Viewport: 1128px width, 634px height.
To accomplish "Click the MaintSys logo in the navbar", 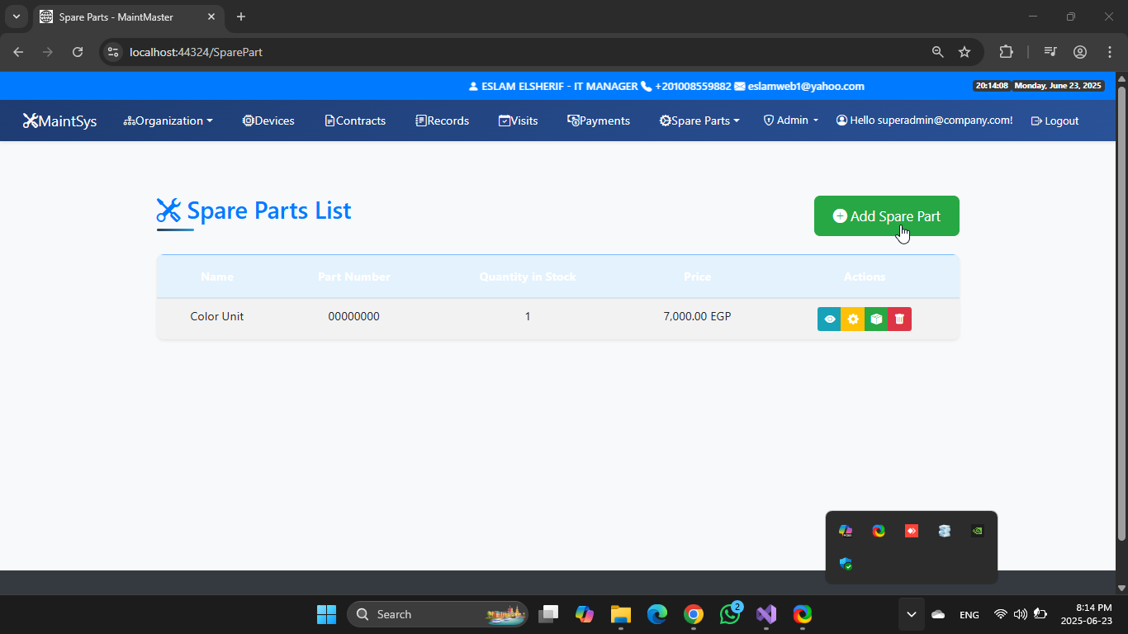I will (x=59, y=121).
